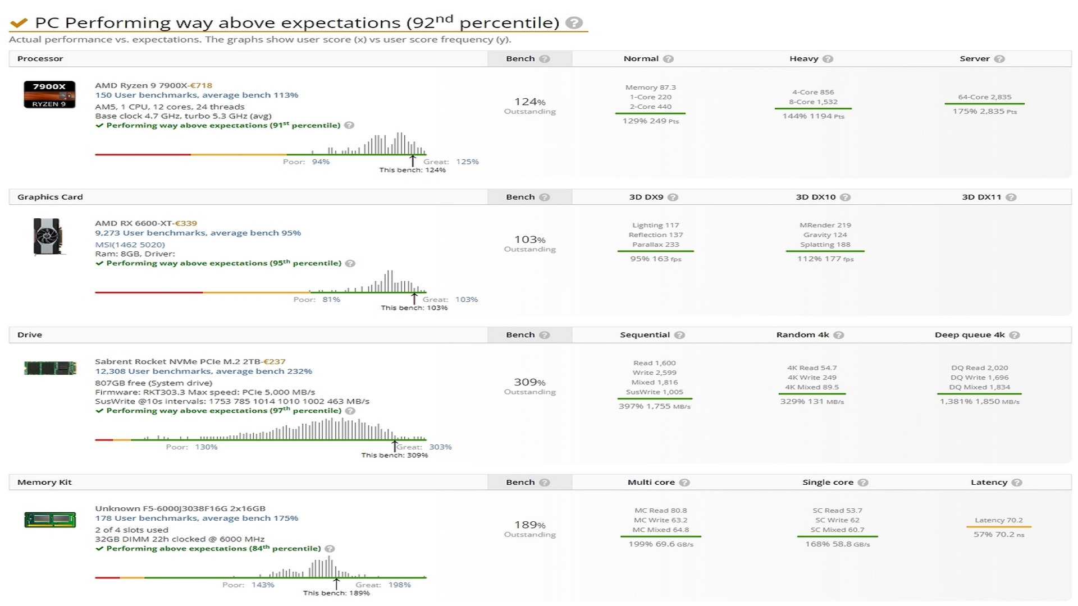This screenshot has width=1078, height=606.
Task: Click the MSI(1462 5020) link
Action: 130,245
